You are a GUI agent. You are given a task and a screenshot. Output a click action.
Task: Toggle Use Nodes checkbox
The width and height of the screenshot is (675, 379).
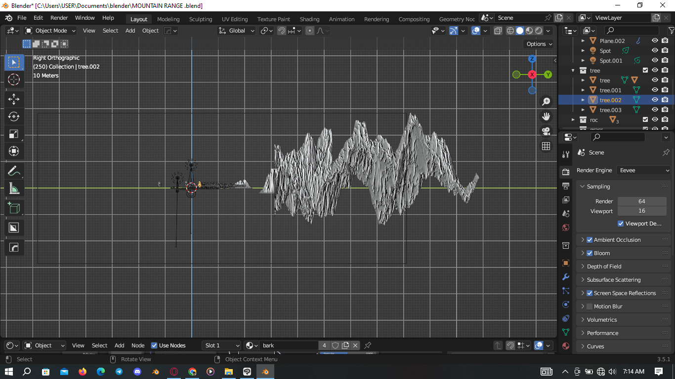154,345
